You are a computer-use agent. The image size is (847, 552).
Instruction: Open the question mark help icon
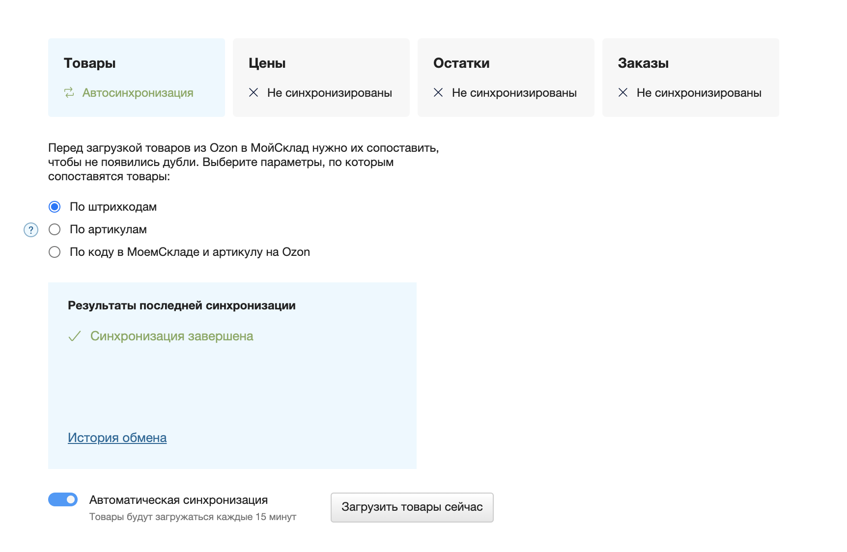(x=31, y=230)
